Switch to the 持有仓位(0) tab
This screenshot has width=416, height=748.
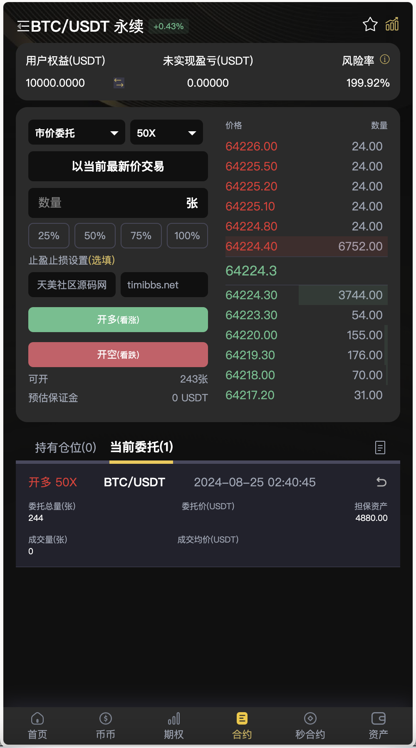[64, 448]
